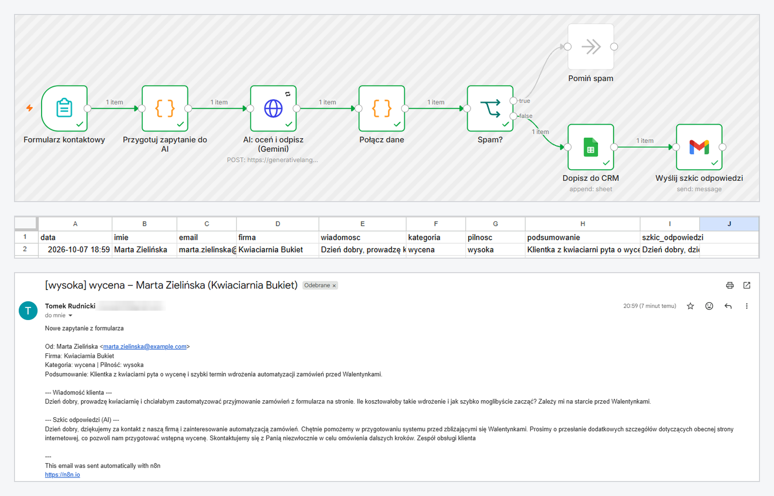The height and width of the screenshot is (496, 774).
Task: Open the Gmail Wyślij szkic odpowiedzi node
Action: 699,147
